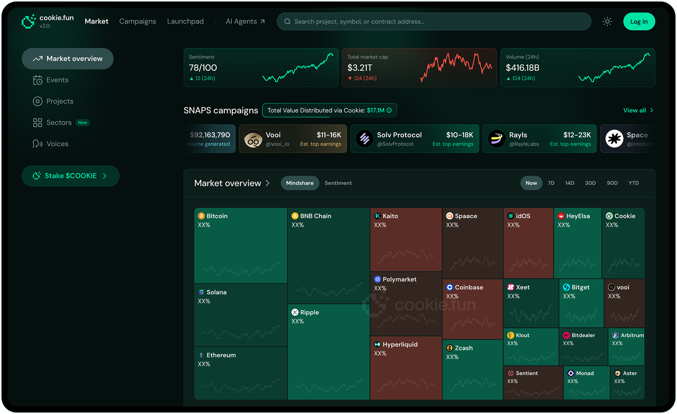Click the search magnifier icon
This screenshot has width=677, height=414.
point(287,21)
